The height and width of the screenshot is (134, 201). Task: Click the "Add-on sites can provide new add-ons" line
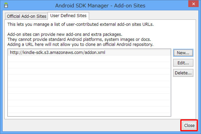(x=65, y=35)
